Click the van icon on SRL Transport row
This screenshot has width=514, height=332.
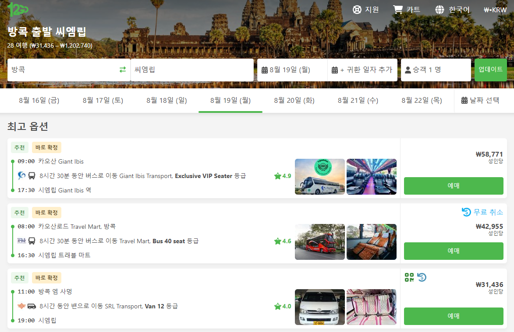click(x=32, y=306)
